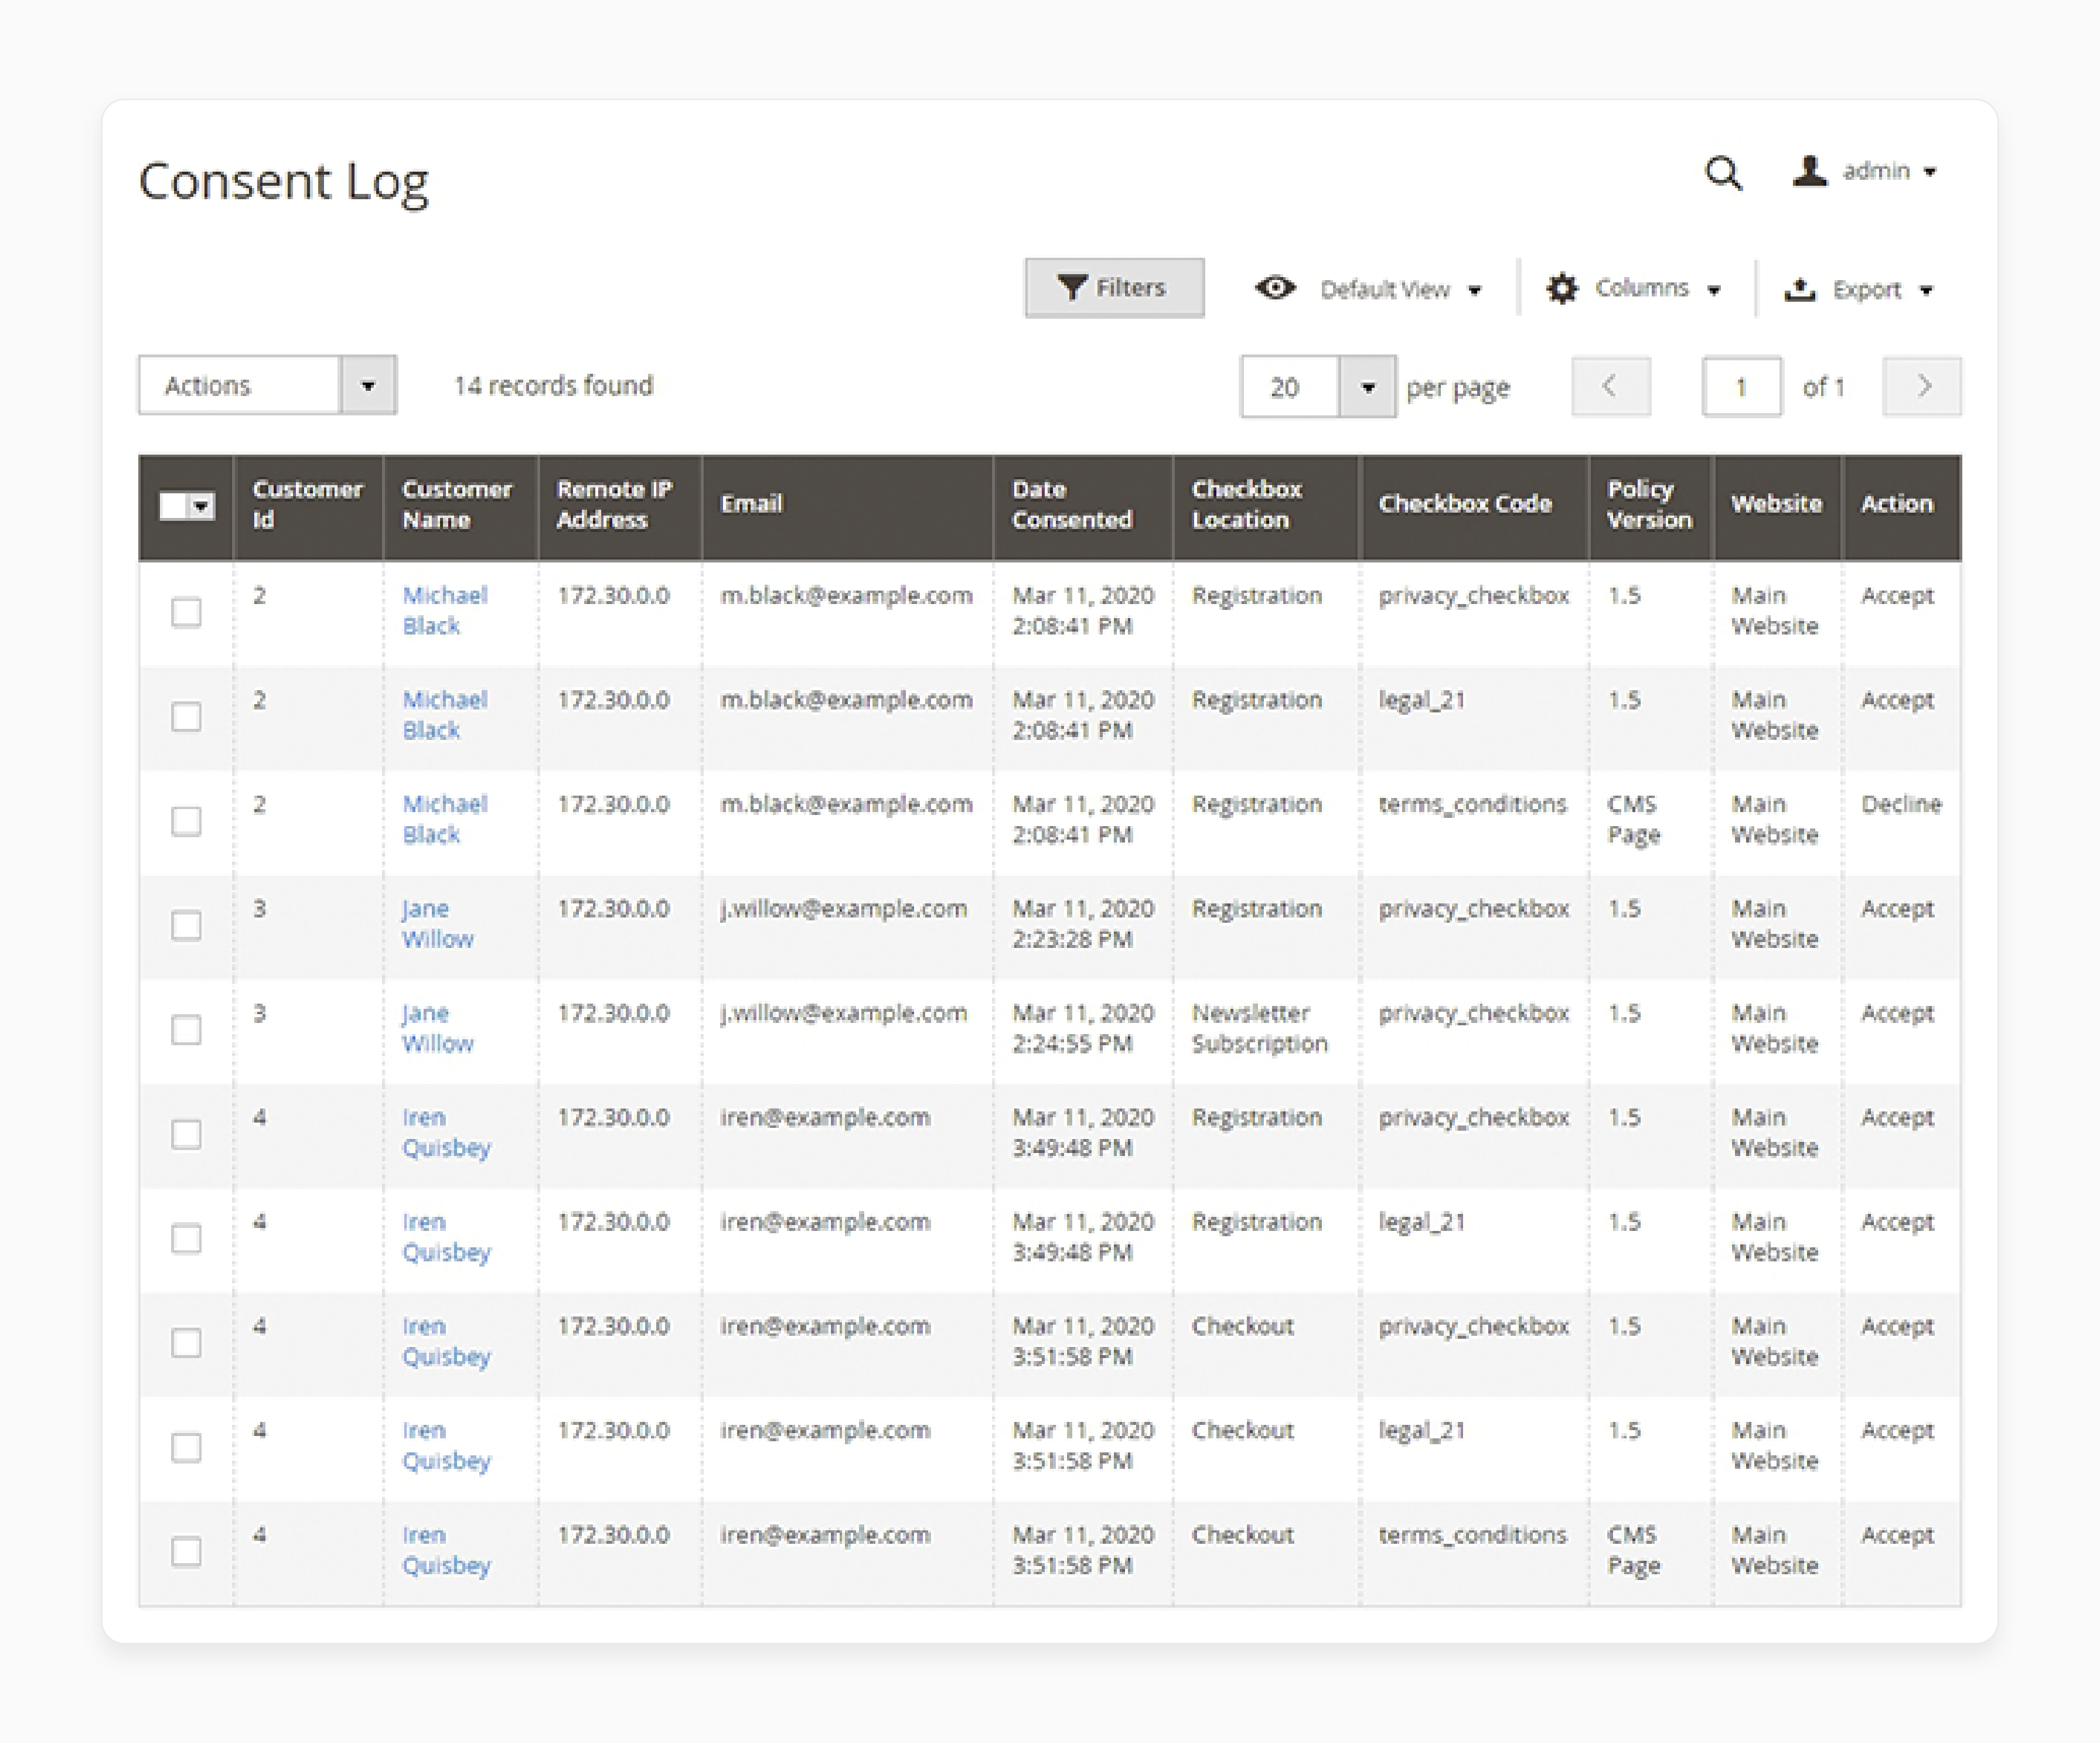Click the date Mar 11, 2020 2:24:55 PM
The image size is (2100, 1743).
pyautogui.click(x=1083, y=1029)
